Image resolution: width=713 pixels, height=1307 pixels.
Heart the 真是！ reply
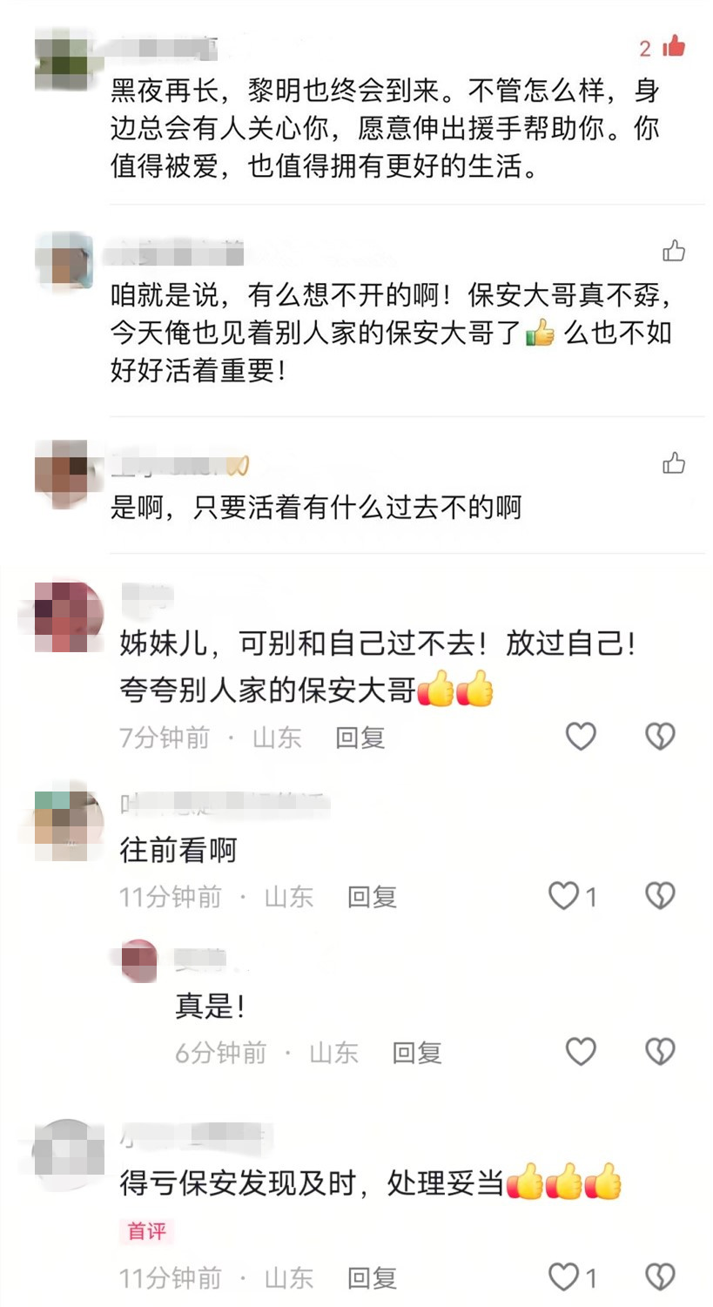tap(581, 1052)
